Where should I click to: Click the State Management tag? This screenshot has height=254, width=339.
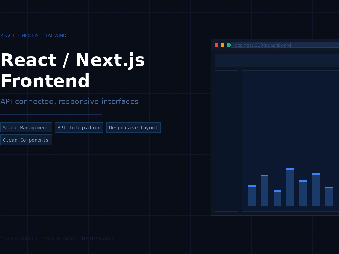point(26,127)
